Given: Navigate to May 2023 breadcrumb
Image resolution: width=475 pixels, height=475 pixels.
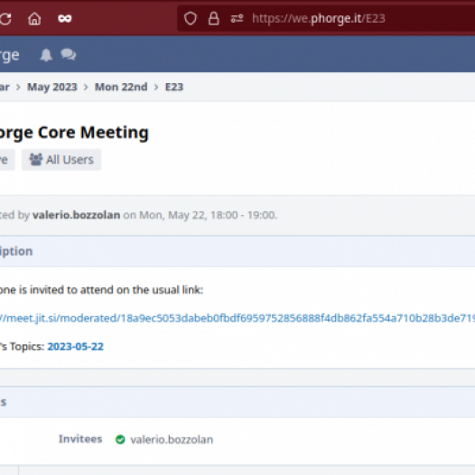Looking at the screenshot, I should coord(52,87).
